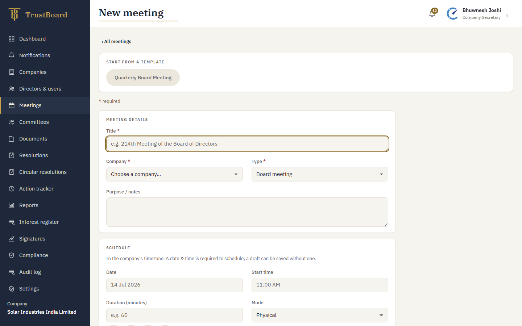Open the Action tracker page
Image resolution: width=522 pixels, height=326 pixels.
pos(45,189)
